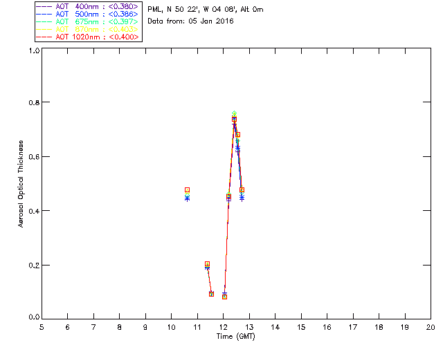The height and width of the screenshot is (354, 443).
Task: Click the 0.4 y-axis tick label
Action: point(34,211)
